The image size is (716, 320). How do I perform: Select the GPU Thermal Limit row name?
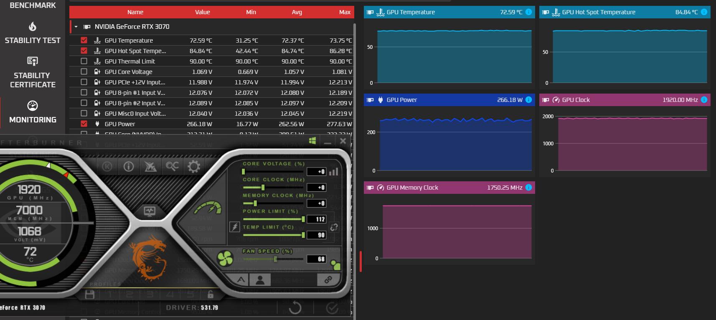(x=130, y=61)
